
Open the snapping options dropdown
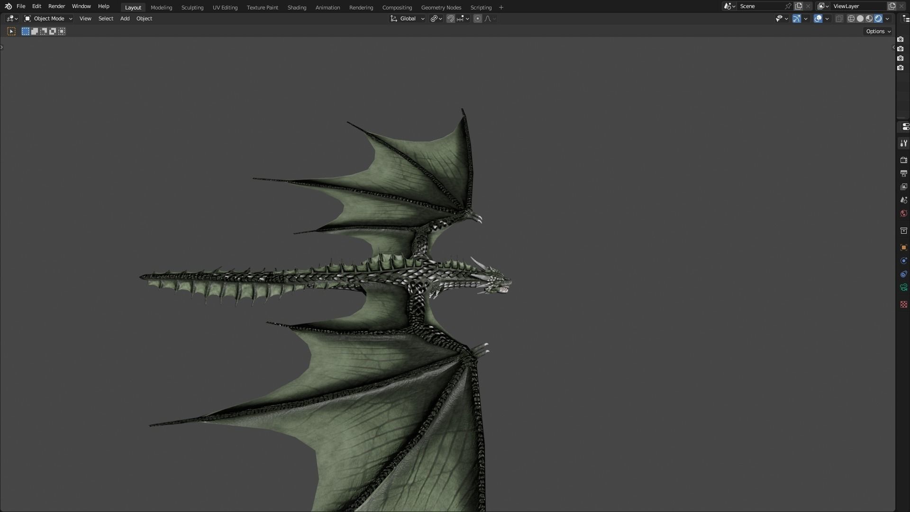coord(463,18)
